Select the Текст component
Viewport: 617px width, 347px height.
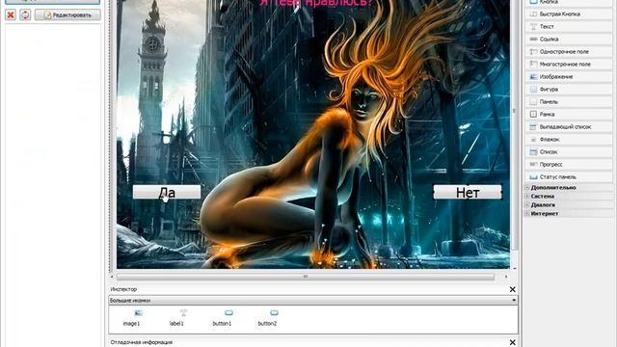click(x=568, y=27)
